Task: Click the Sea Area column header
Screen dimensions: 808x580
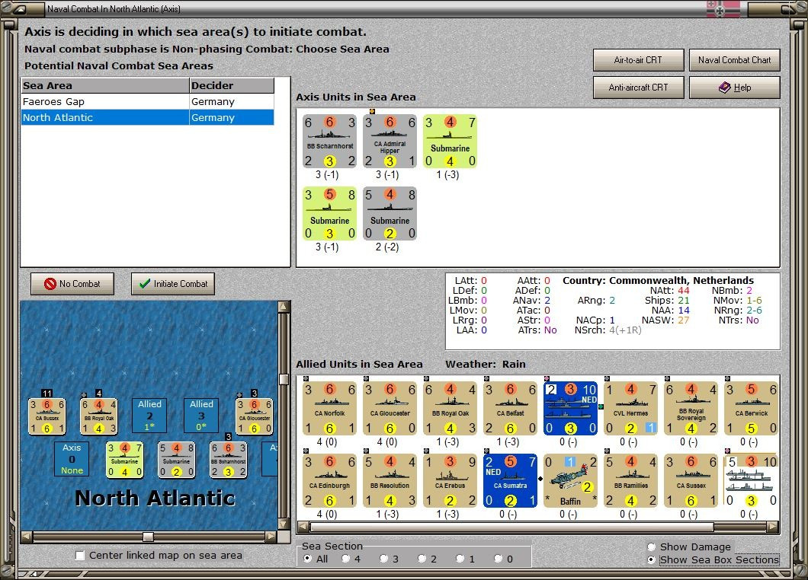Action: [x=105, y=85]
